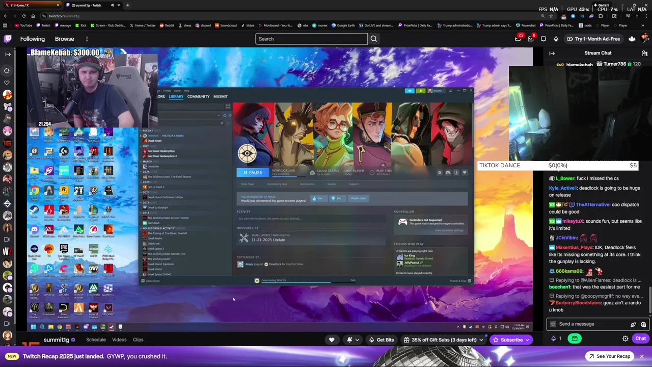The image size is (652, 367).
Task: Open the Steam Help menu
Action: pos(186,91)
